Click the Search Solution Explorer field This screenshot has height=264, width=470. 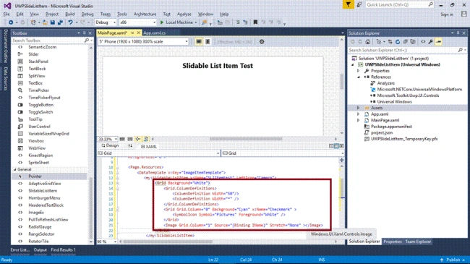coord(403,50)
